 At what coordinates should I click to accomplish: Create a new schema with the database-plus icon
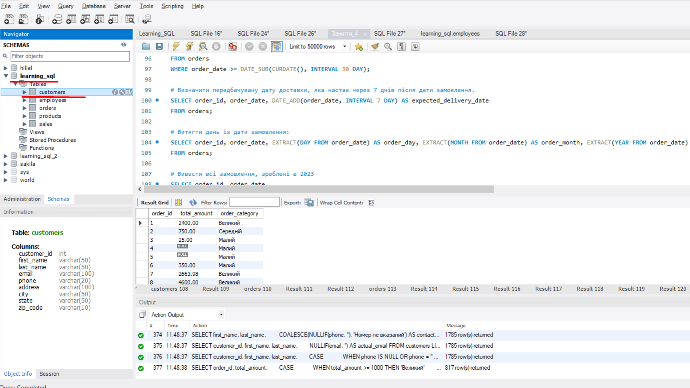click(x=57, y=19)
